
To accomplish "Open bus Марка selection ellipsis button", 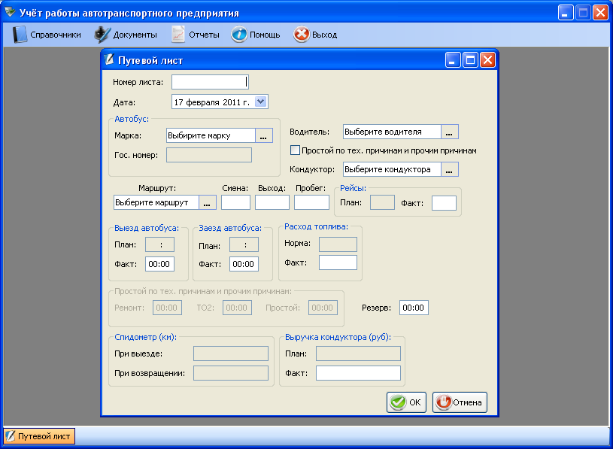I will coord(263,136).
